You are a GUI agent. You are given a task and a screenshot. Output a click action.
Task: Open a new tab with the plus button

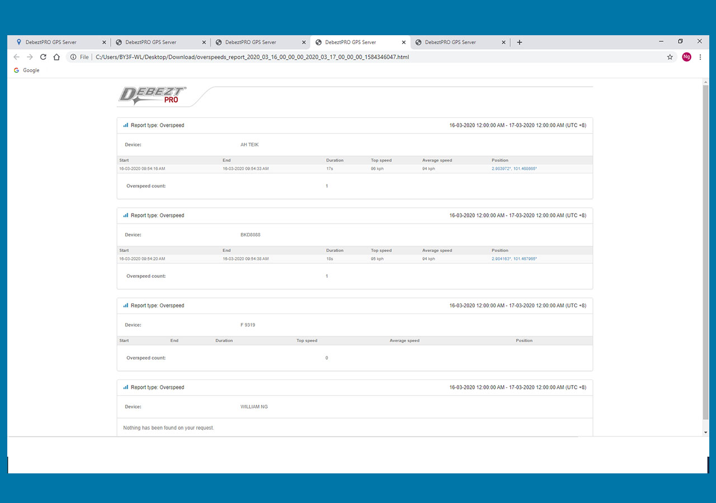(x=519, y=42)
